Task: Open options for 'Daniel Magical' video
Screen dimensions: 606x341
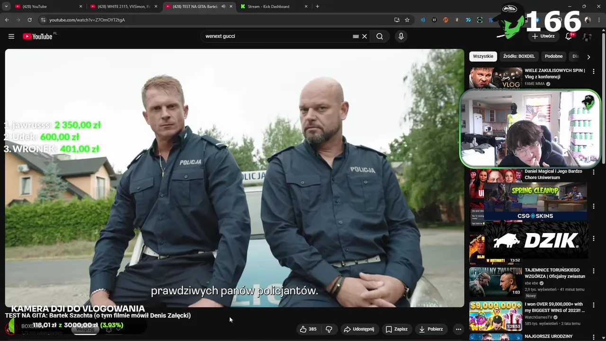Action: click(x=594, y=173)
